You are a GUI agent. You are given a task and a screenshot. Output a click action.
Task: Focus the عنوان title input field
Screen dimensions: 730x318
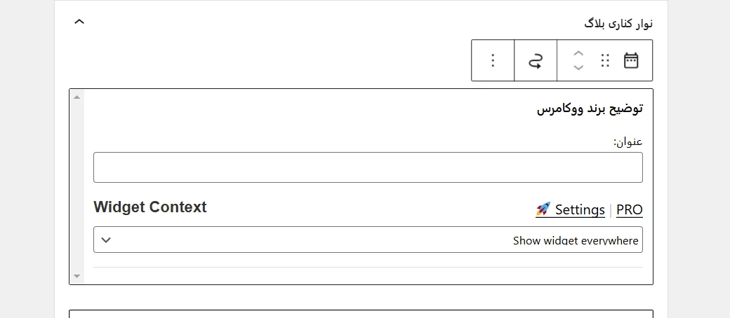368,167
